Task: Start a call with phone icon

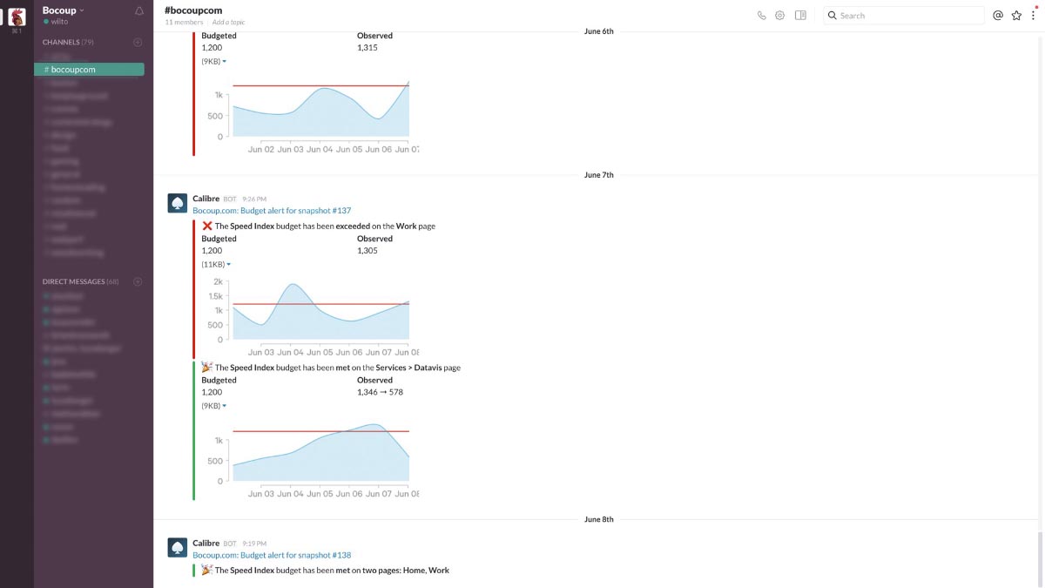Action: 762,15
